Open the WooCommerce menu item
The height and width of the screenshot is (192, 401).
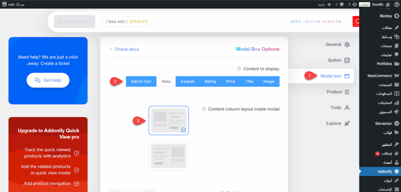click(380, 76)
